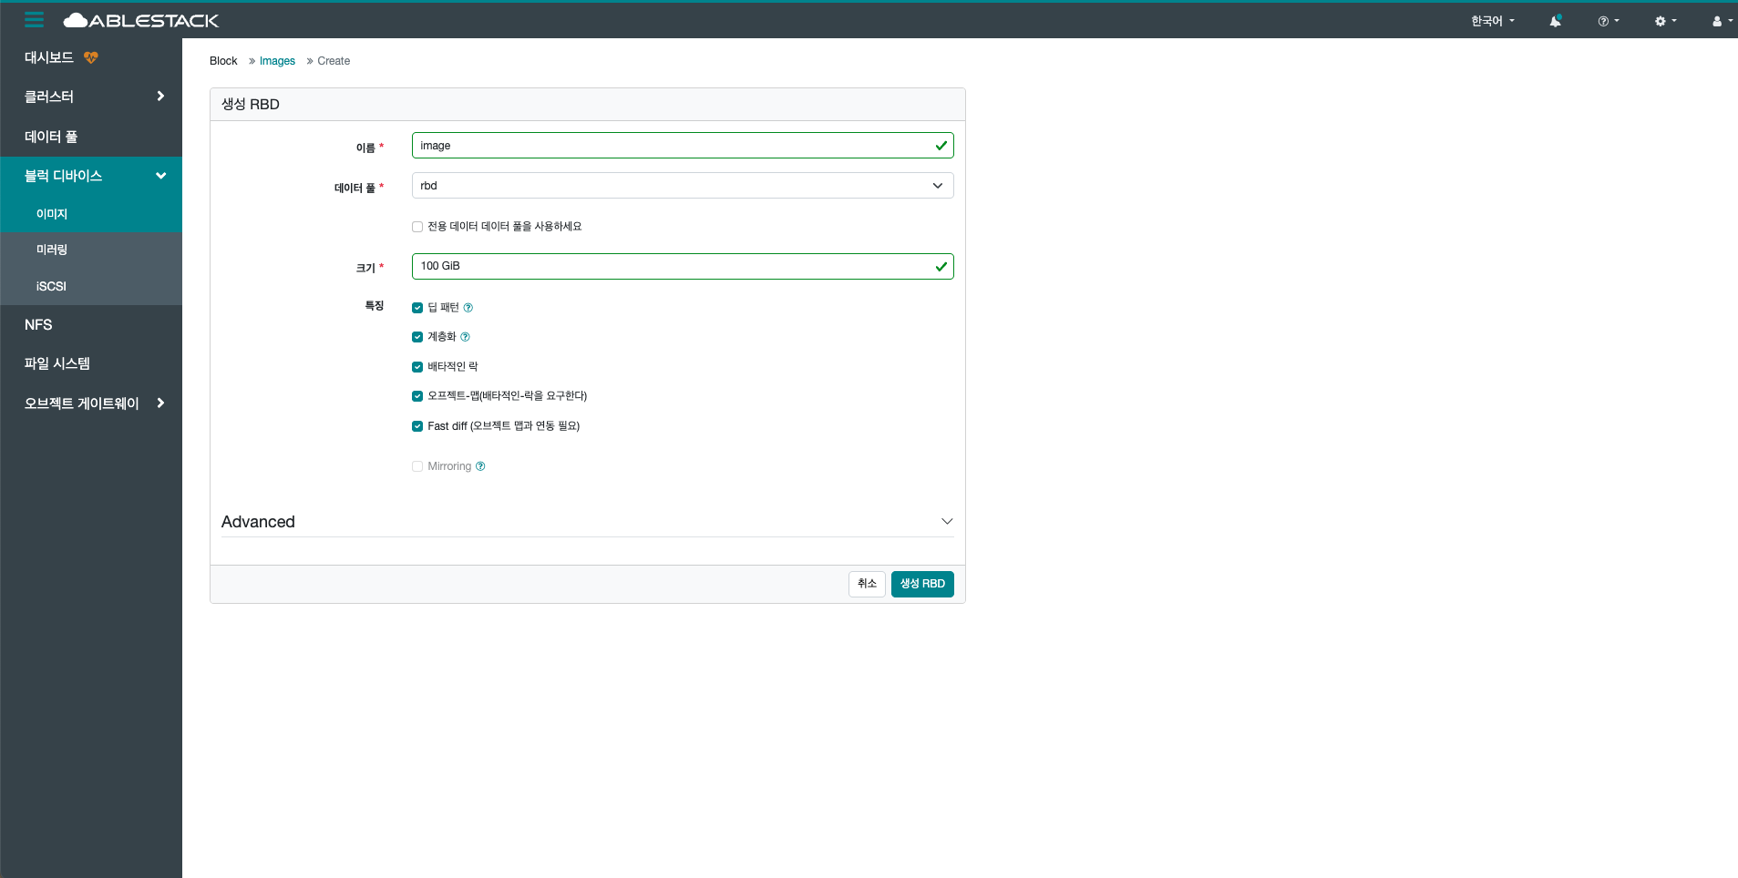The height and width of the screenshot is (878, 1738).
Task: Open the settings gear menu
Action: pyautogui.click(x=1661, y=20)
